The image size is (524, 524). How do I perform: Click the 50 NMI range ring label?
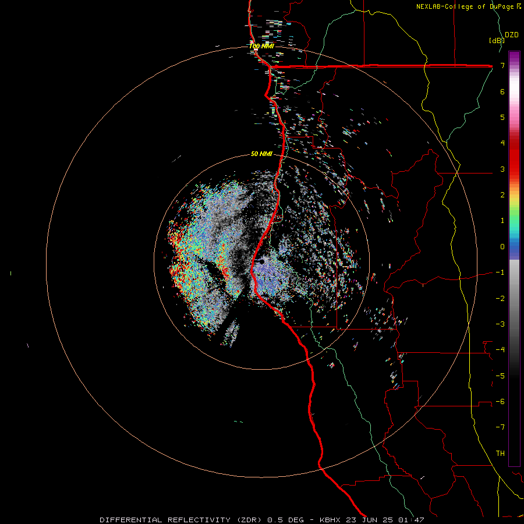click(x=261, y=154)
